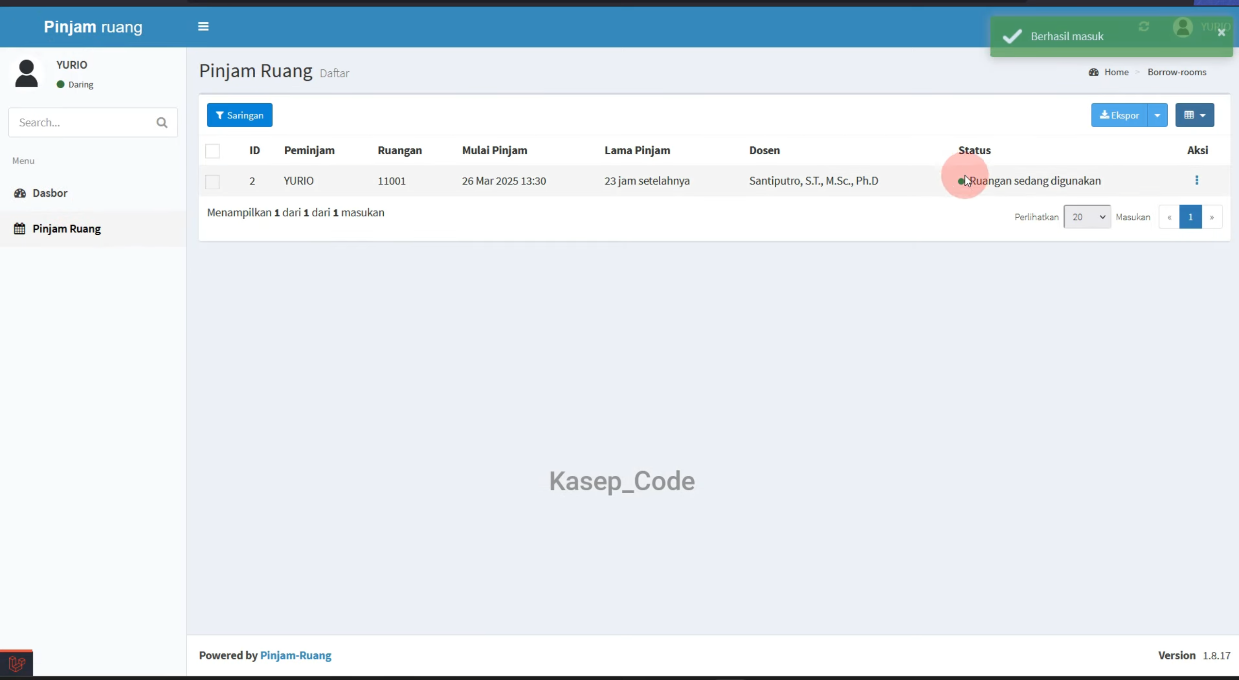Toggle the hamburger sidebar menu icon

(203, 27)
